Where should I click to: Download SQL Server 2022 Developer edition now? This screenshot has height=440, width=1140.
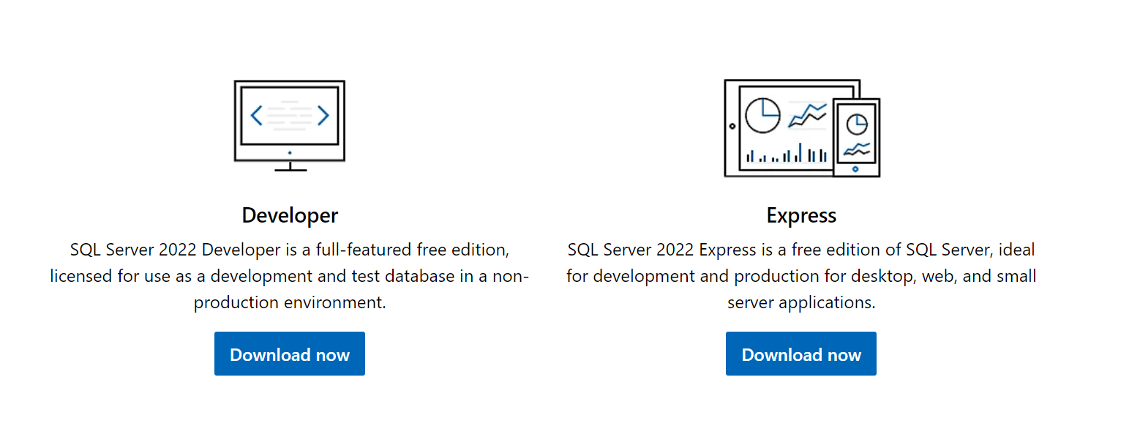point(290,354)
